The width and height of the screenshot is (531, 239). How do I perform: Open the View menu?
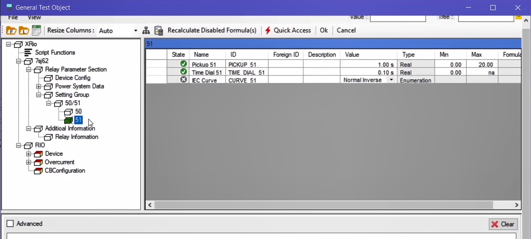(x=34, y=18)
